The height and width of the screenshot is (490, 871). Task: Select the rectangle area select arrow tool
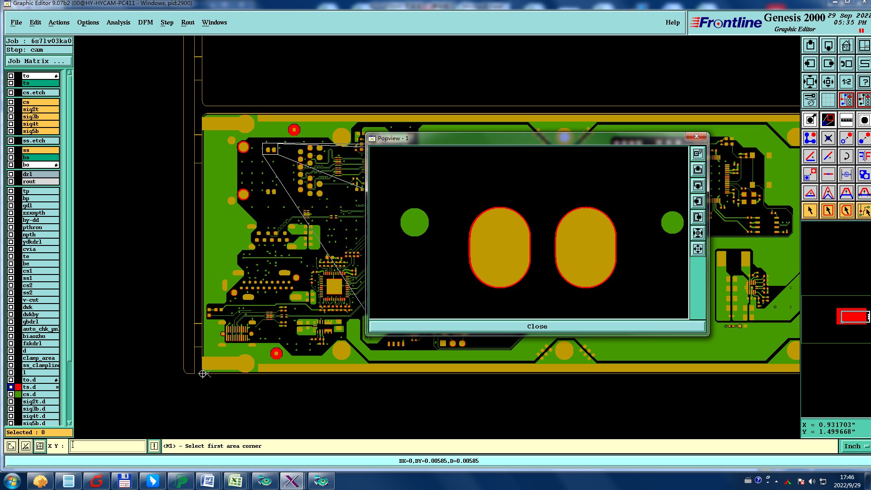tap(828, 211)
